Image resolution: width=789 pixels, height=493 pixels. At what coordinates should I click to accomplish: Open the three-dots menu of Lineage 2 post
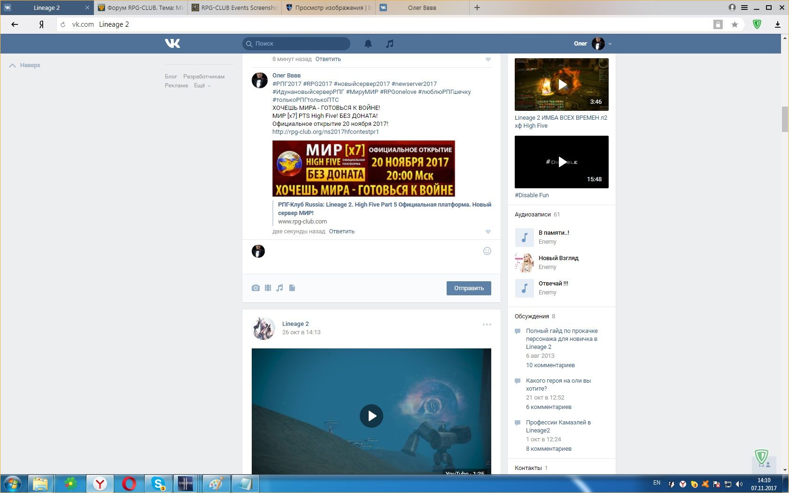tap(487, 324)
